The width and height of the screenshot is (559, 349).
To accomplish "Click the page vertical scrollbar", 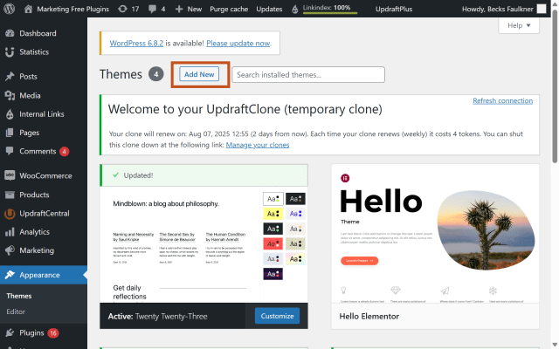I will [x=555, y=86].
